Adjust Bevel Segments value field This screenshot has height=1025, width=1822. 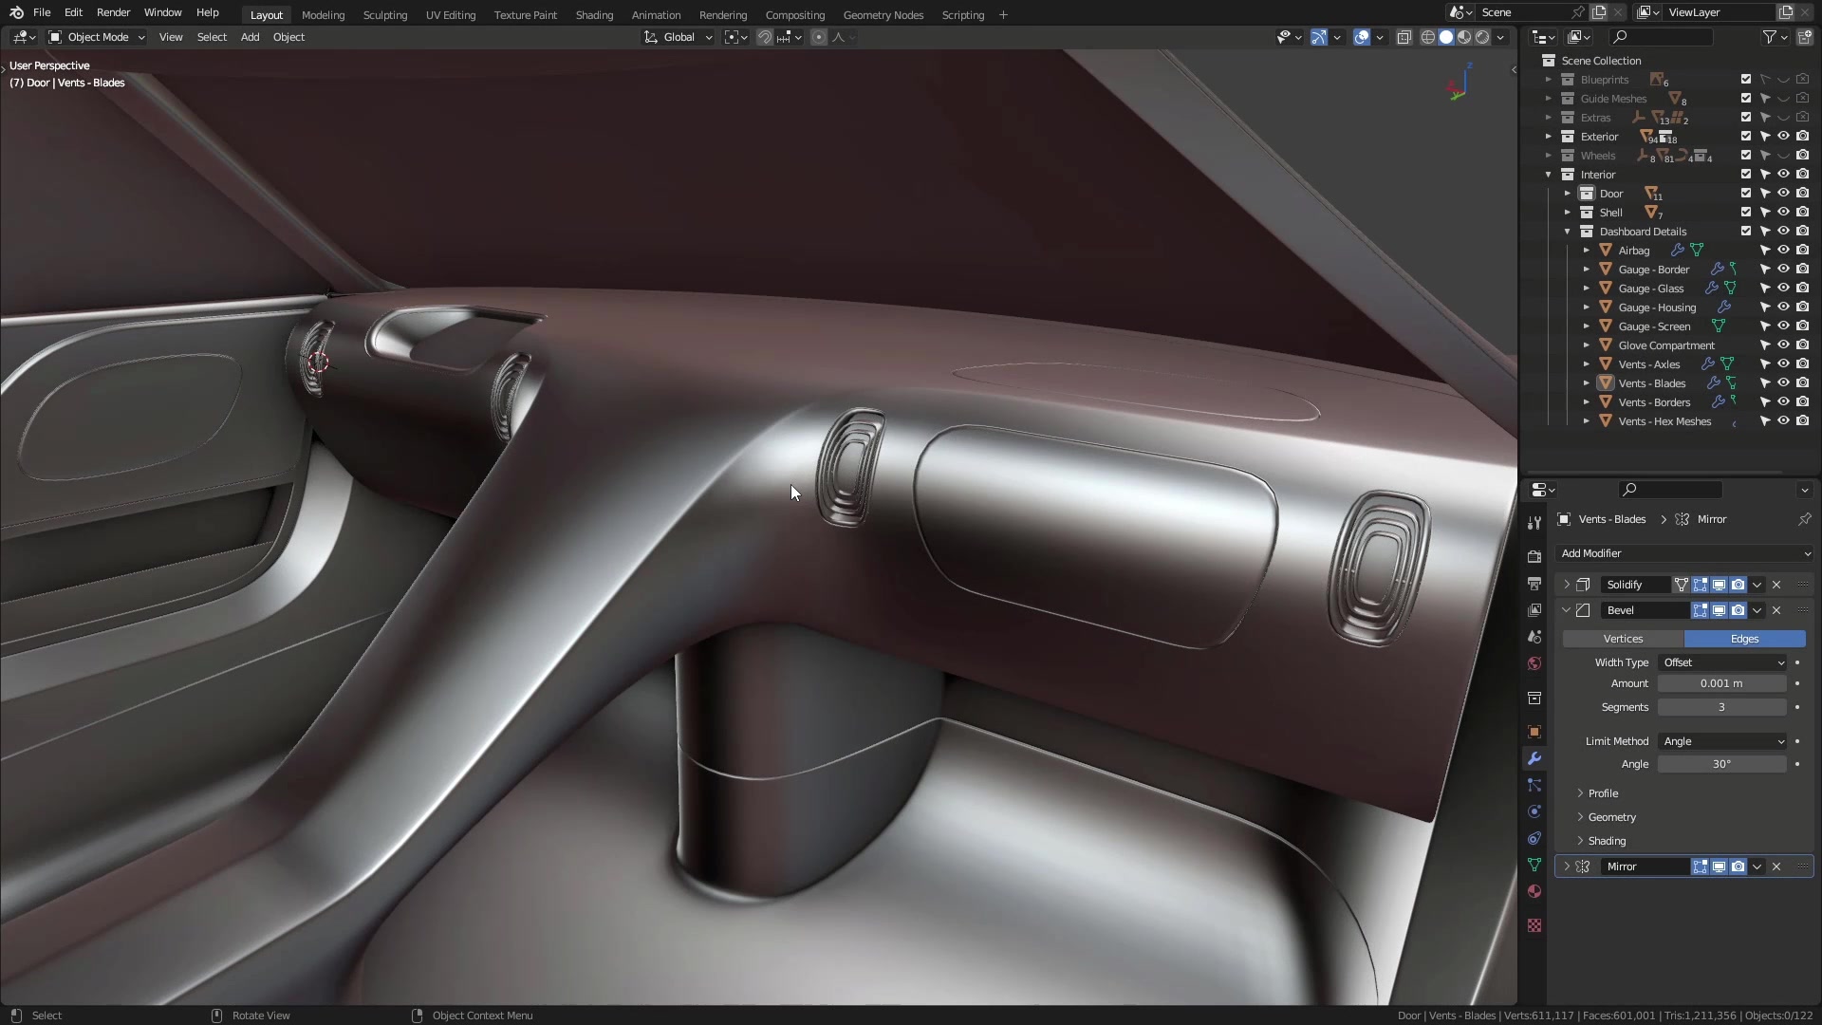point(1722,707)
